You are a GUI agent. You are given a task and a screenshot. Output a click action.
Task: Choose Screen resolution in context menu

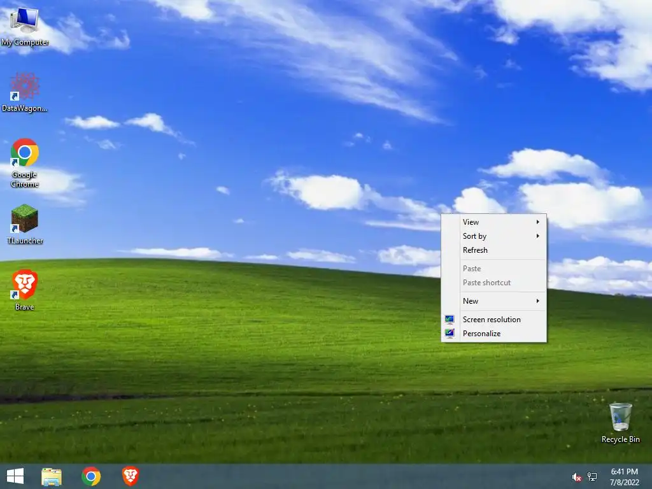coord(494,320)
